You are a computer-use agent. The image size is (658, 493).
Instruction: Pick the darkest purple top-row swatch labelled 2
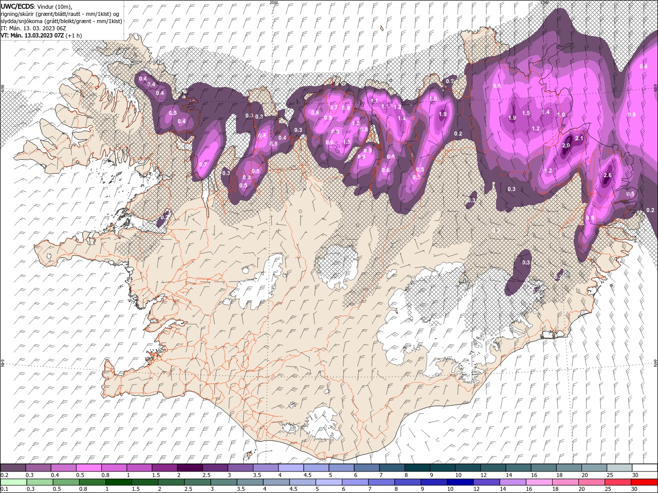tap(190, 468)
